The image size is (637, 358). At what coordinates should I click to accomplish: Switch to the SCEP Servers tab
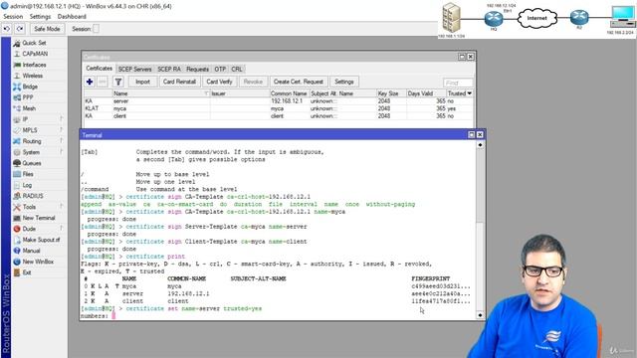point(135,69)
